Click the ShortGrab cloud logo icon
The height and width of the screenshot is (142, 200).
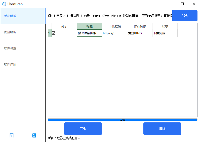pyautogui.click(x=4, y=4)
